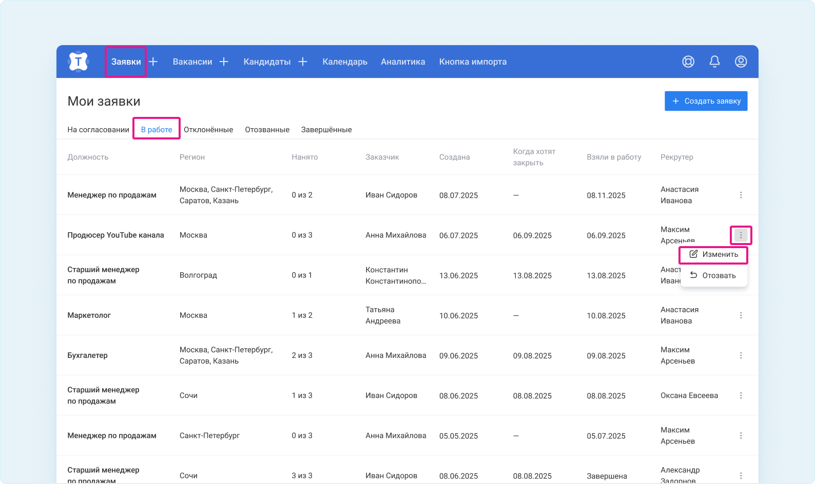815x484 pixels.
Task: Click the T logo icon in header
Action: (x=78, y=62)
